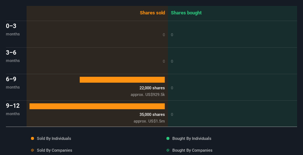
Task: Click the 22,000 shares label
Action: [x=152, y=88]
